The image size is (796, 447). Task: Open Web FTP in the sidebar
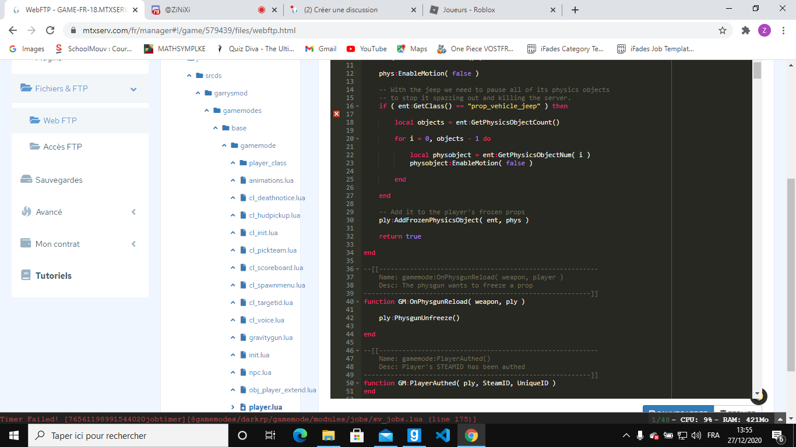[60, 120]
